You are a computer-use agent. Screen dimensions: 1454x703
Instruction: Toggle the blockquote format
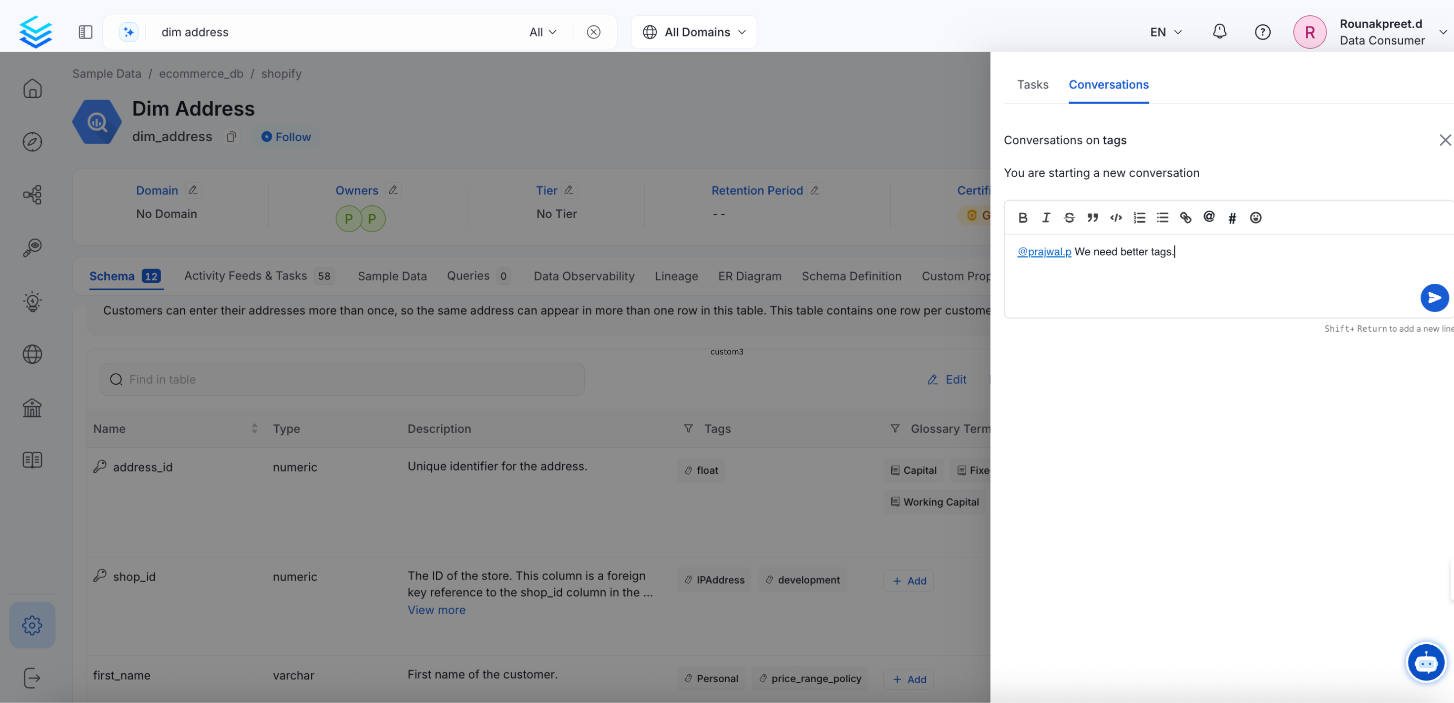click(x=1092, y=218)
